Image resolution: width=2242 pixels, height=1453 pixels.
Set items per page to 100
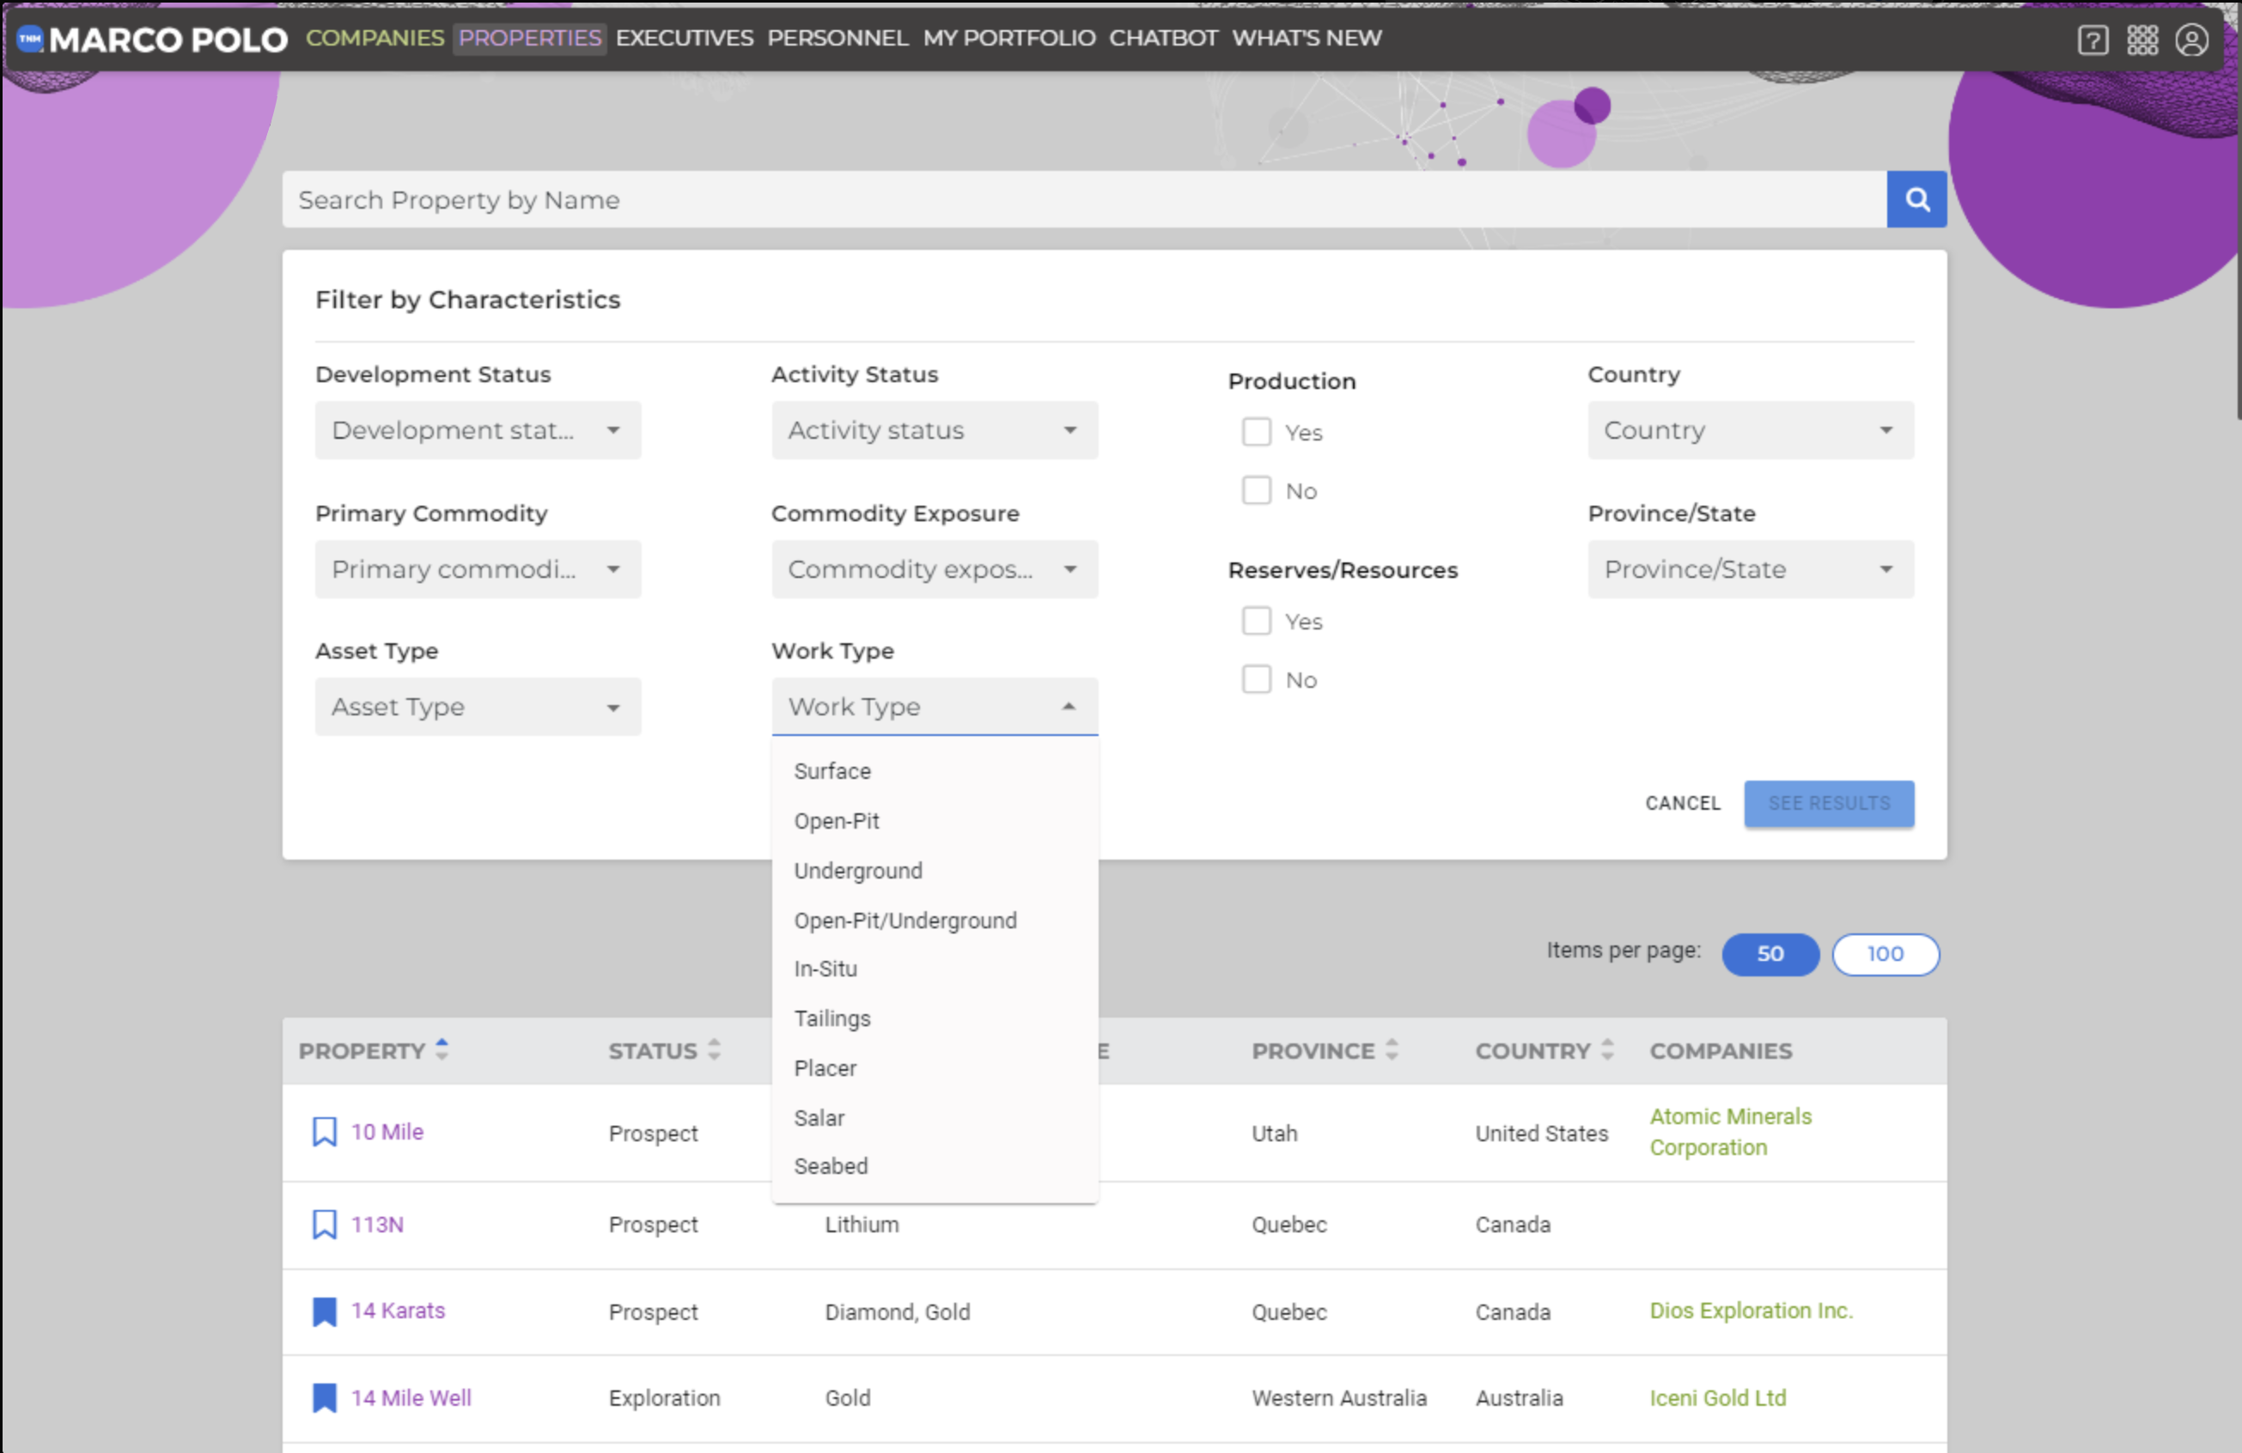point(1885,954)
